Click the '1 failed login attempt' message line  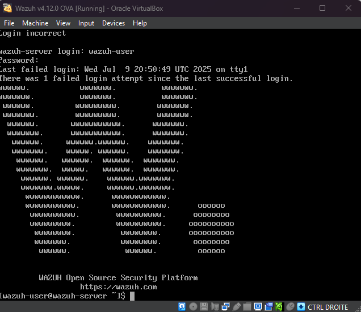(x=146, y=78)
